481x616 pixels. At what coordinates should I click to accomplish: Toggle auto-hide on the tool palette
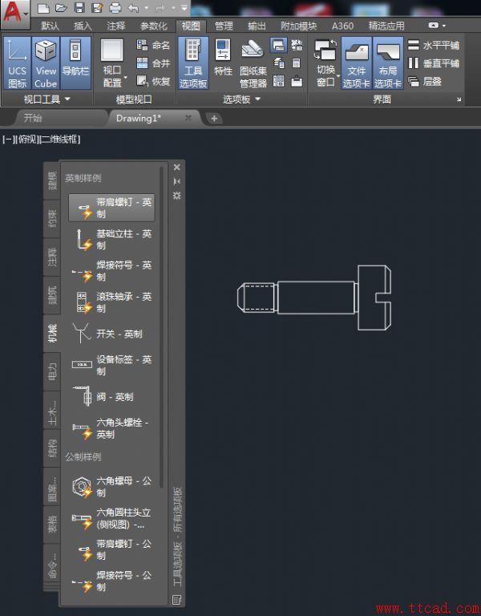coord(176,181)
